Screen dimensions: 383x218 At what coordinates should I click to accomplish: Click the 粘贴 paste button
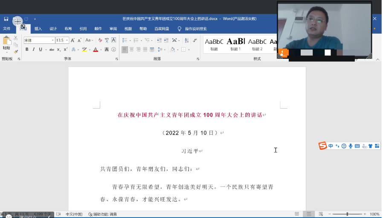(6, 43)
